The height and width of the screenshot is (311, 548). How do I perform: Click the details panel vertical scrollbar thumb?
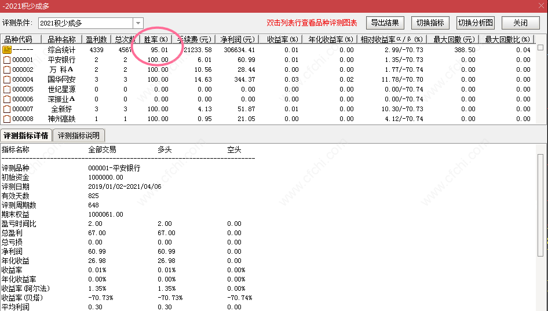click(540, 206)
